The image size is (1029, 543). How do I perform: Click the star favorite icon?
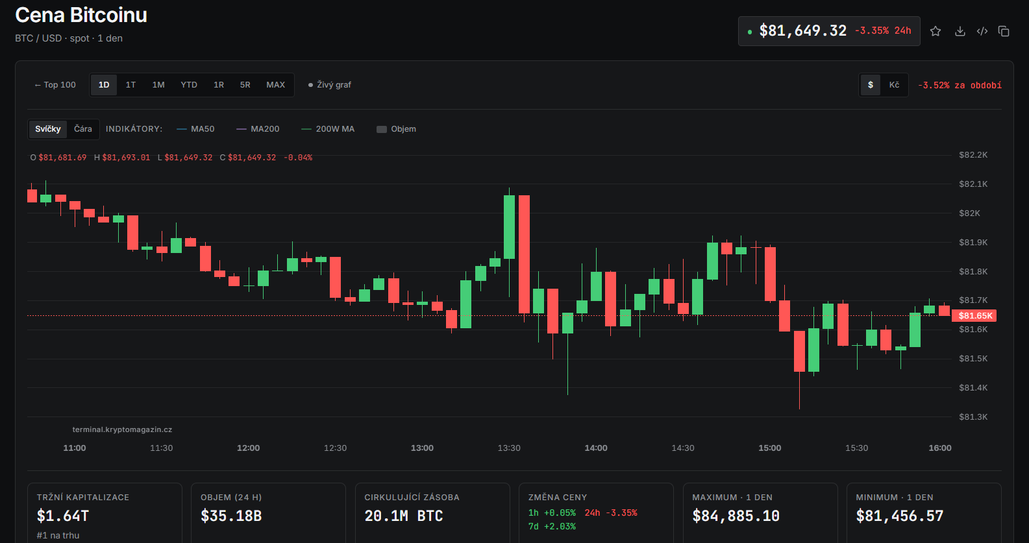tap(936, 31)
